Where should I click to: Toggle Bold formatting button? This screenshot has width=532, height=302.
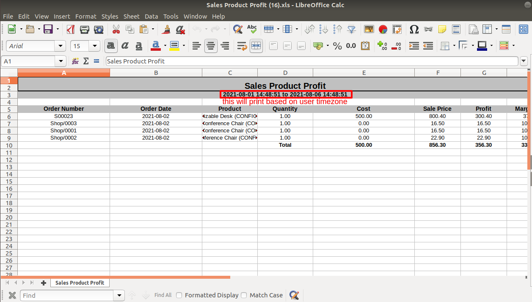point(111,46)
